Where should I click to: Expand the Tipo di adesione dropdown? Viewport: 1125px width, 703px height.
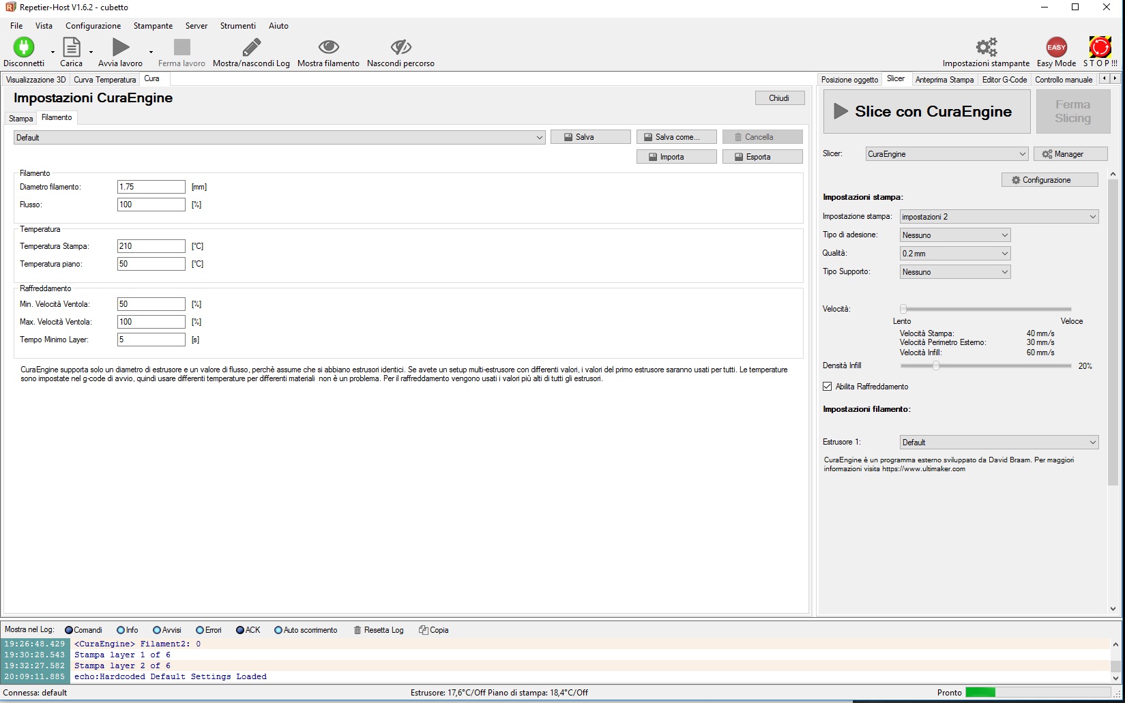[954, 235]
